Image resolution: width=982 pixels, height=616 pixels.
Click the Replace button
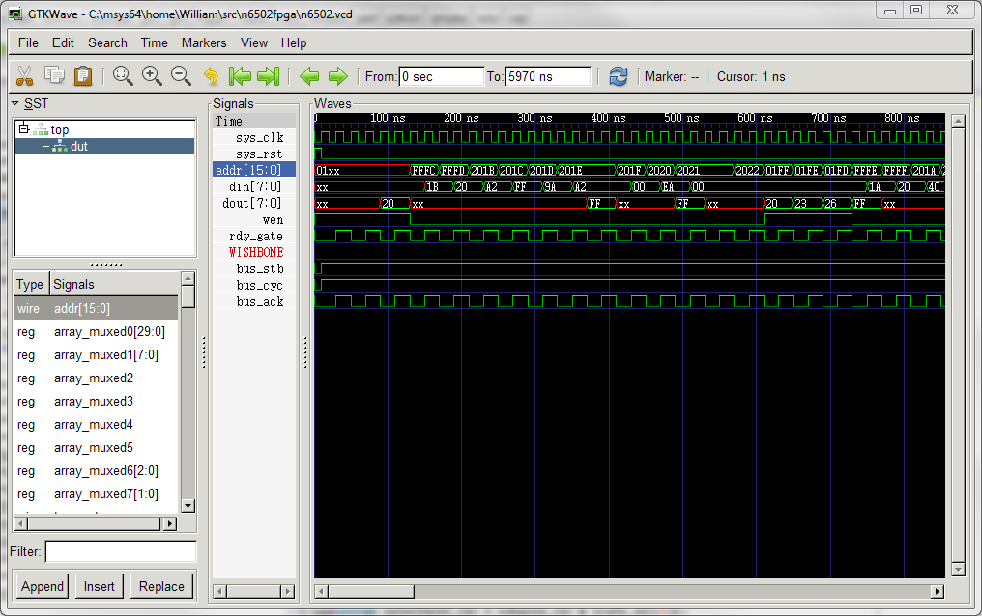click(x=161, y=586)
